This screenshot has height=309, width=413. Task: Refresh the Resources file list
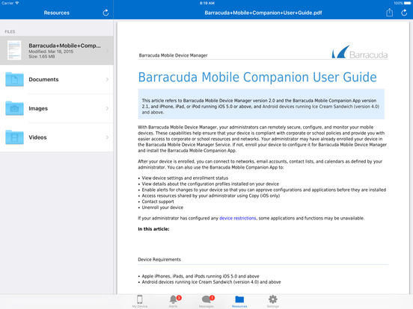pos(105,13)
